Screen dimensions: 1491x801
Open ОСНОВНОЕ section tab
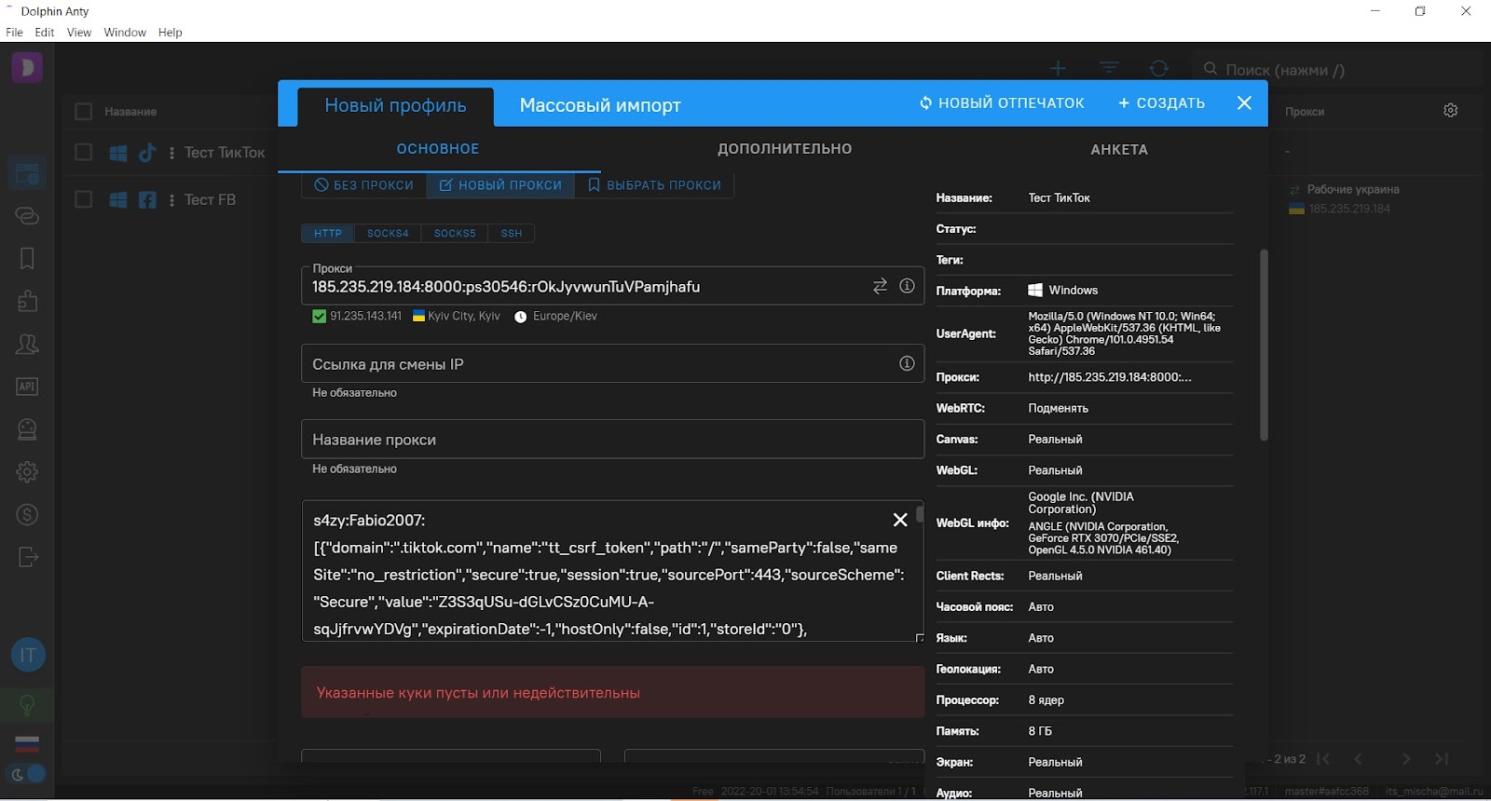coord(438,149)
